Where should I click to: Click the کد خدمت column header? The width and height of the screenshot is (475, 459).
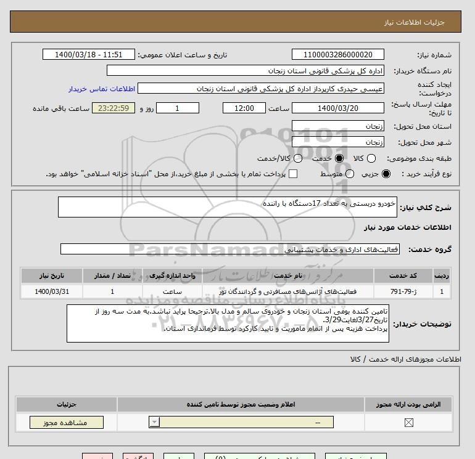click(x=403, y=275)
